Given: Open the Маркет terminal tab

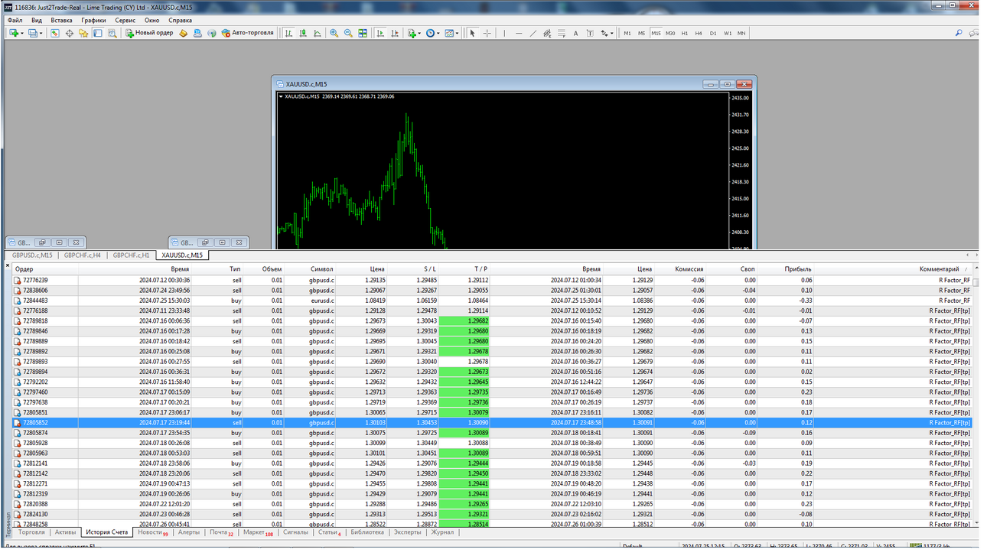Looking at the screenshot, I should tap(258, 532).
